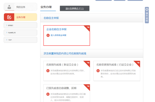Expand the 名称登记 sidebar section
The width and height of the screenshot is (155, 102).
(x=20, y=25)
